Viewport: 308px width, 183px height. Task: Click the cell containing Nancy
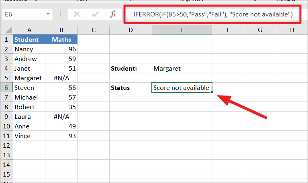click(29, 49)
